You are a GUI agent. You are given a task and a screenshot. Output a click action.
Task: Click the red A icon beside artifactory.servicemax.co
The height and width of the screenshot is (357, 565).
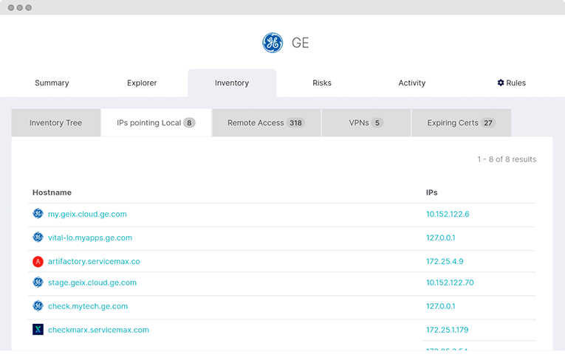click(x=38, y=261)
